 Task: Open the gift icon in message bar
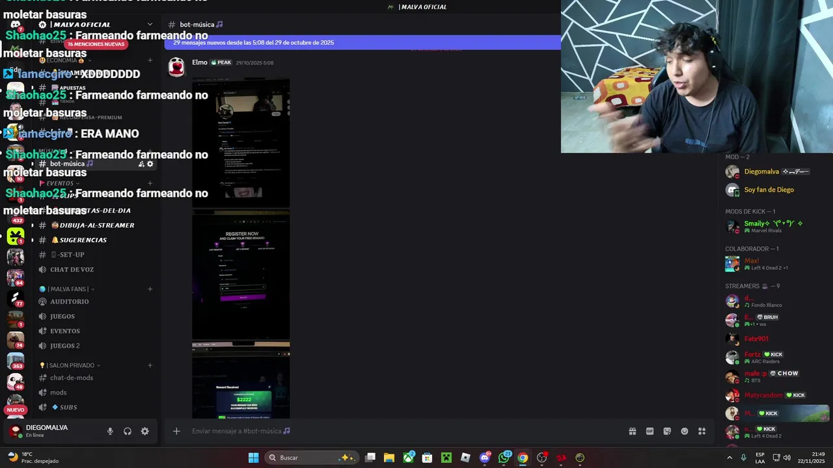pos(632,431)
